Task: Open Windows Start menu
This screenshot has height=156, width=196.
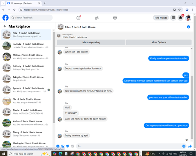Action: (4, 154)
